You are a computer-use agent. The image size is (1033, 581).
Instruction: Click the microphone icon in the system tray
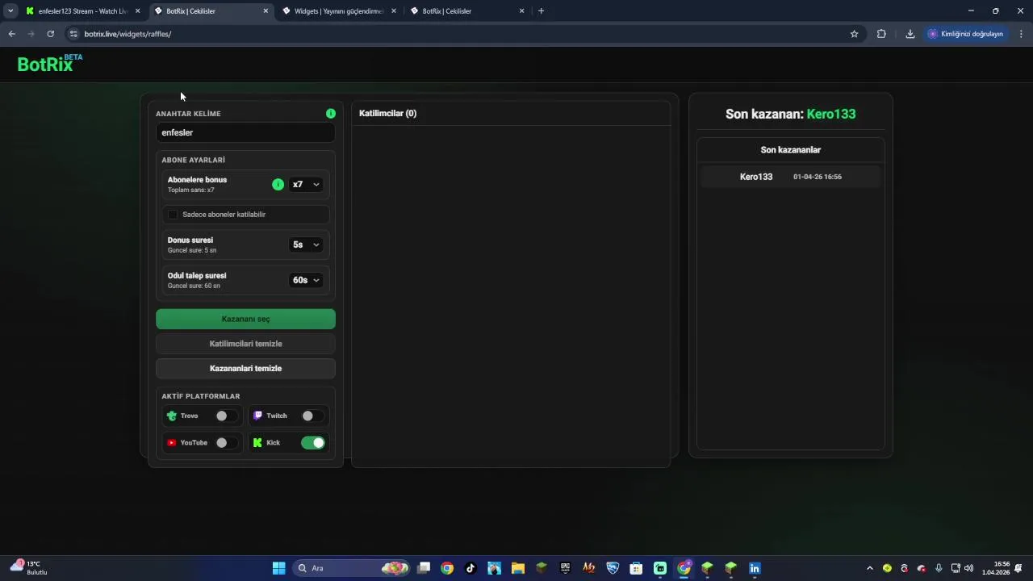coord(939,568)
